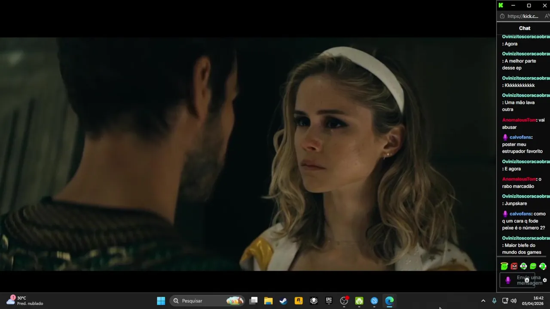Click the Kick logo in the title bar

click(501, 5)
